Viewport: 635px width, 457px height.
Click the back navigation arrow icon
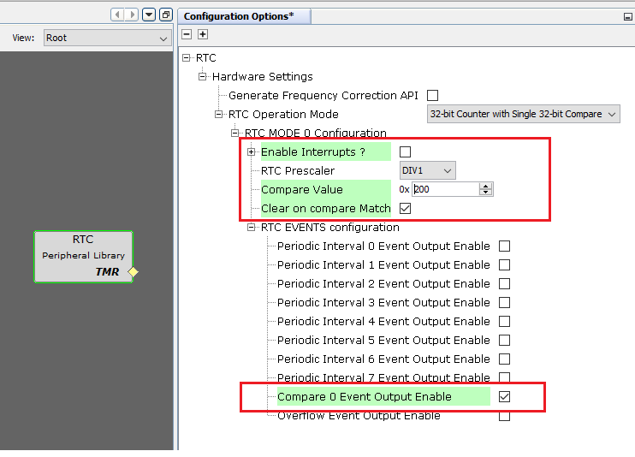[x=117, y=15]
